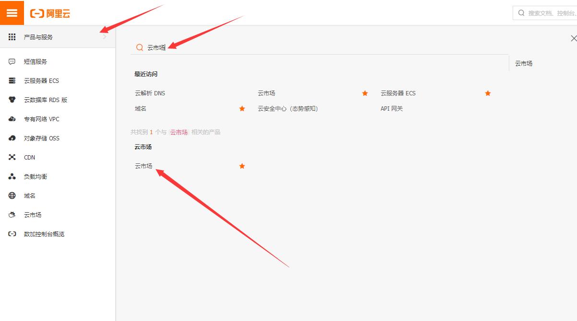Open API 网关 in recent visits
Screen dimensions: 577x321
(392, 109)
